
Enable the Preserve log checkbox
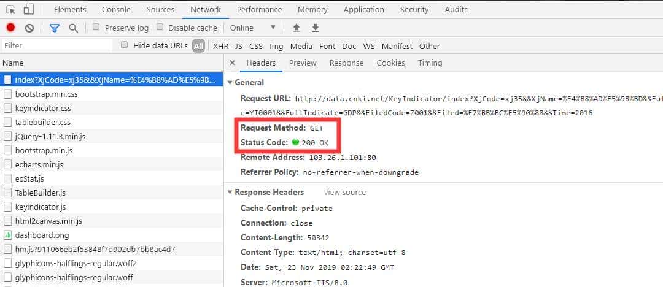coord(96,27)
